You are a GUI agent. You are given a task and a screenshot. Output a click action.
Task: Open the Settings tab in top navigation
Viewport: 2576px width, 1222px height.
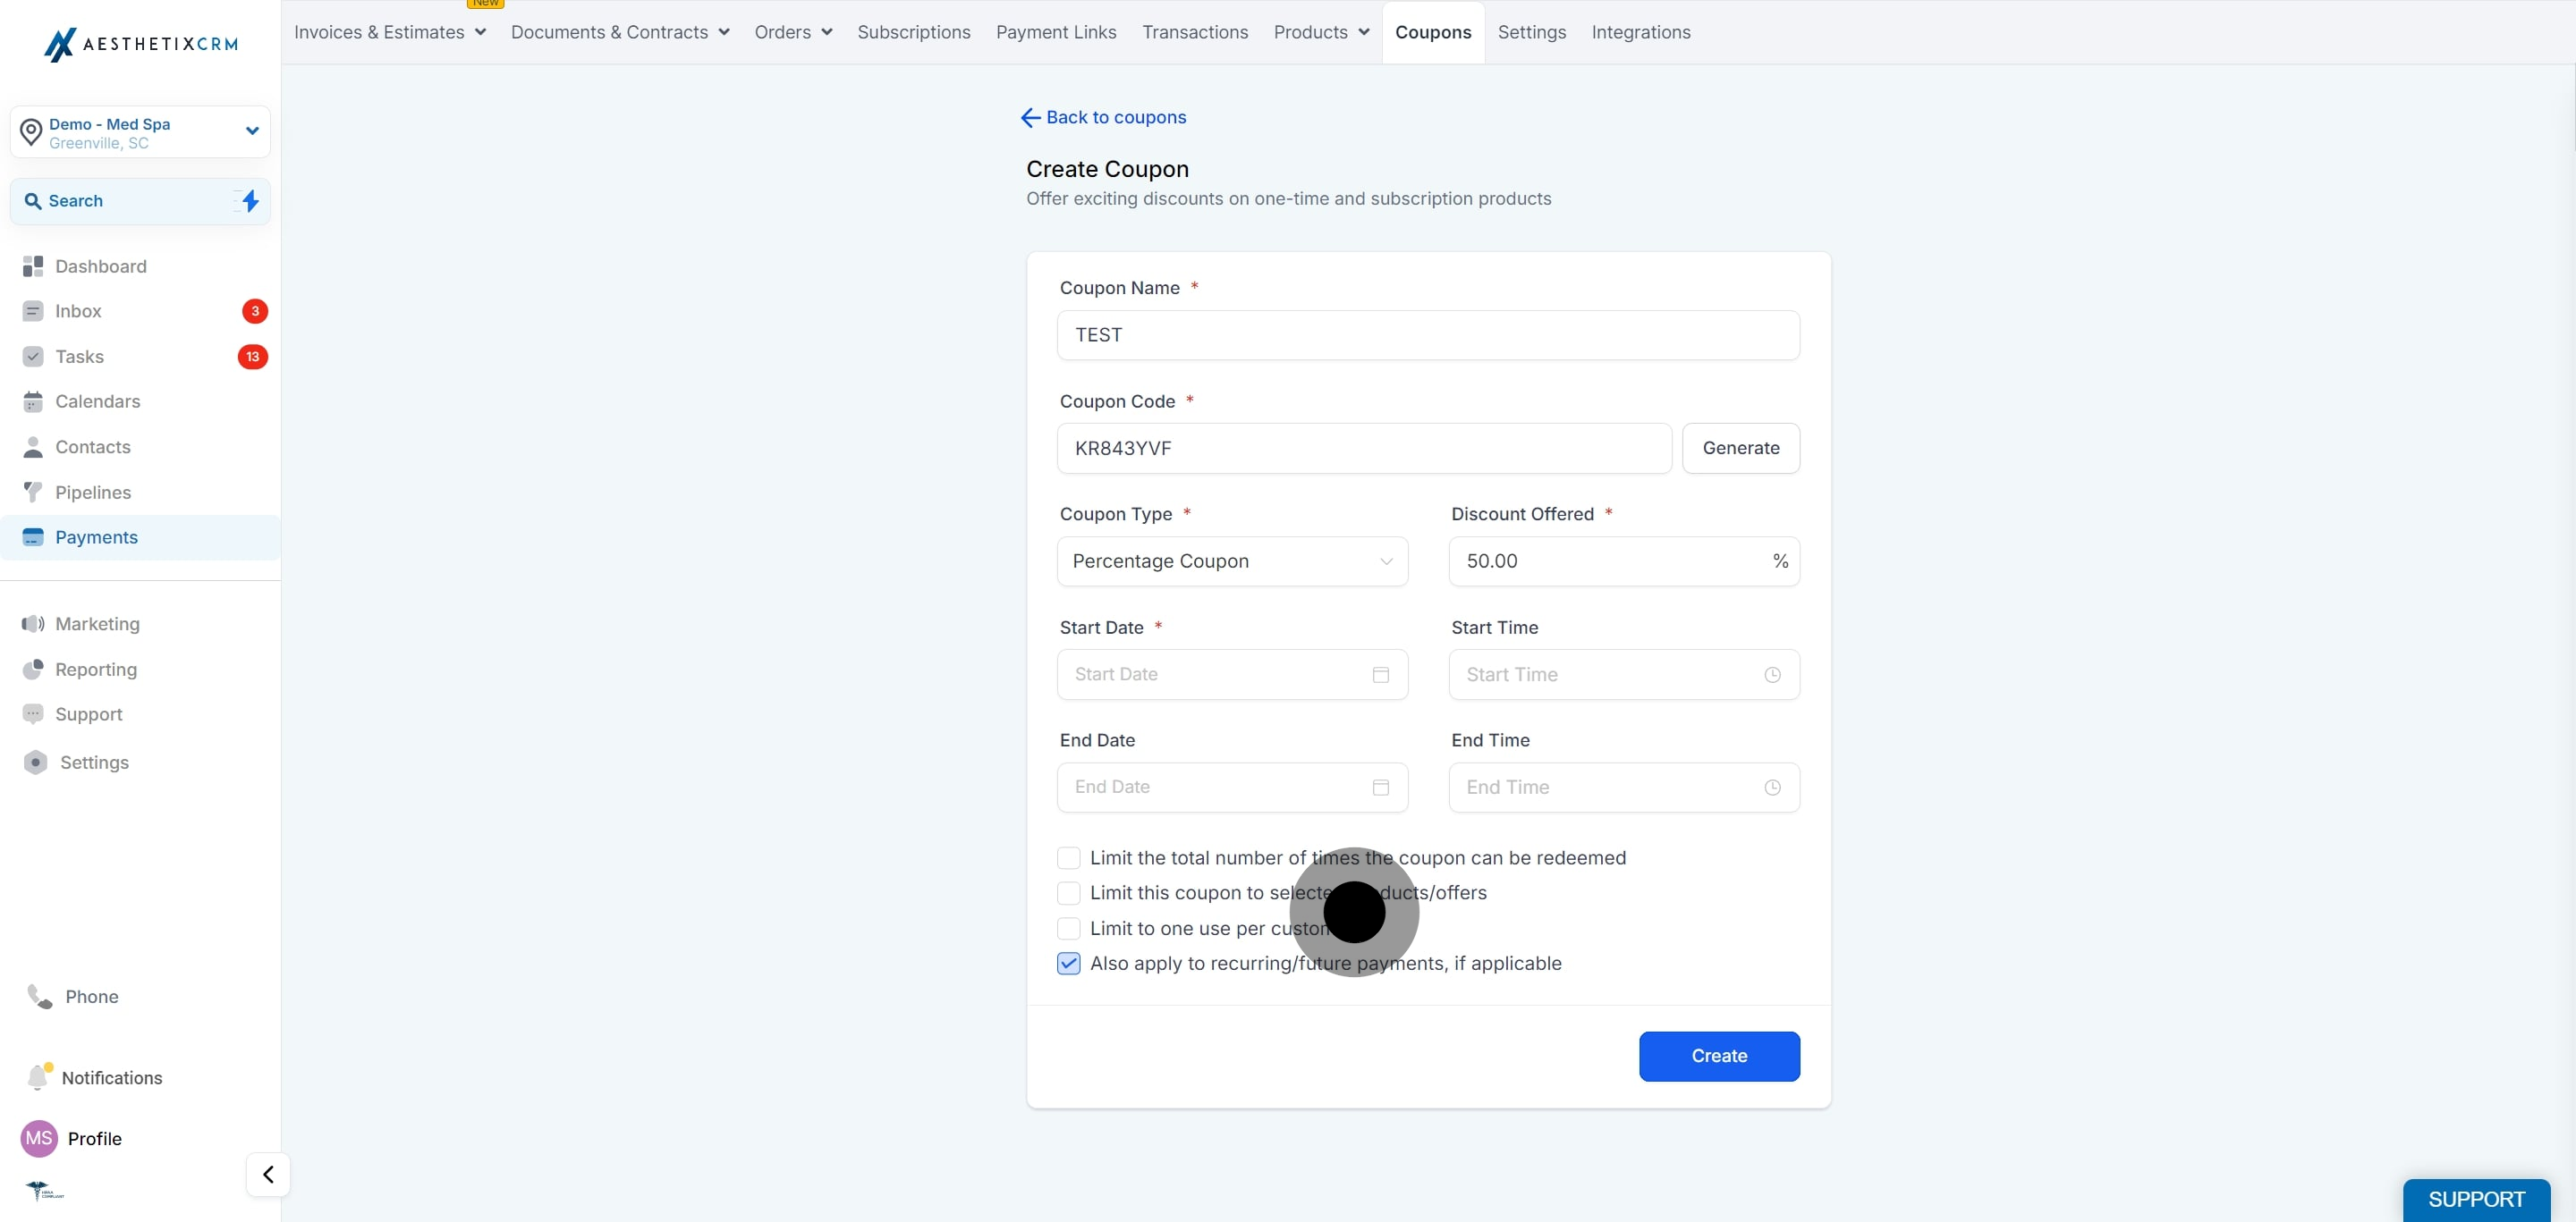tap(1531, 32)
